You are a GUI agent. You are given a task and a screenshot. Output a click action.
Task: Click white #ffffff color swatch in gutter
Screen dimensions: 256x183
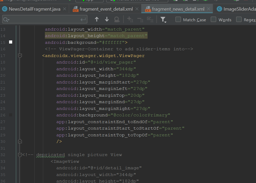pyautogui.click(x=11, y=42)
